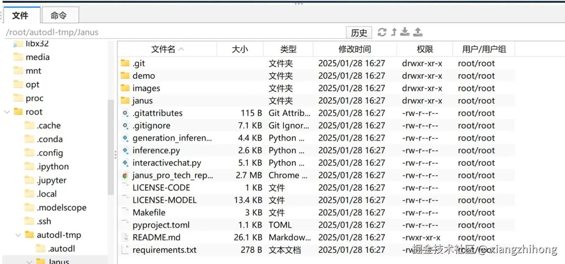Click the .autodl folder icon in tree

(x=41, y=248)
